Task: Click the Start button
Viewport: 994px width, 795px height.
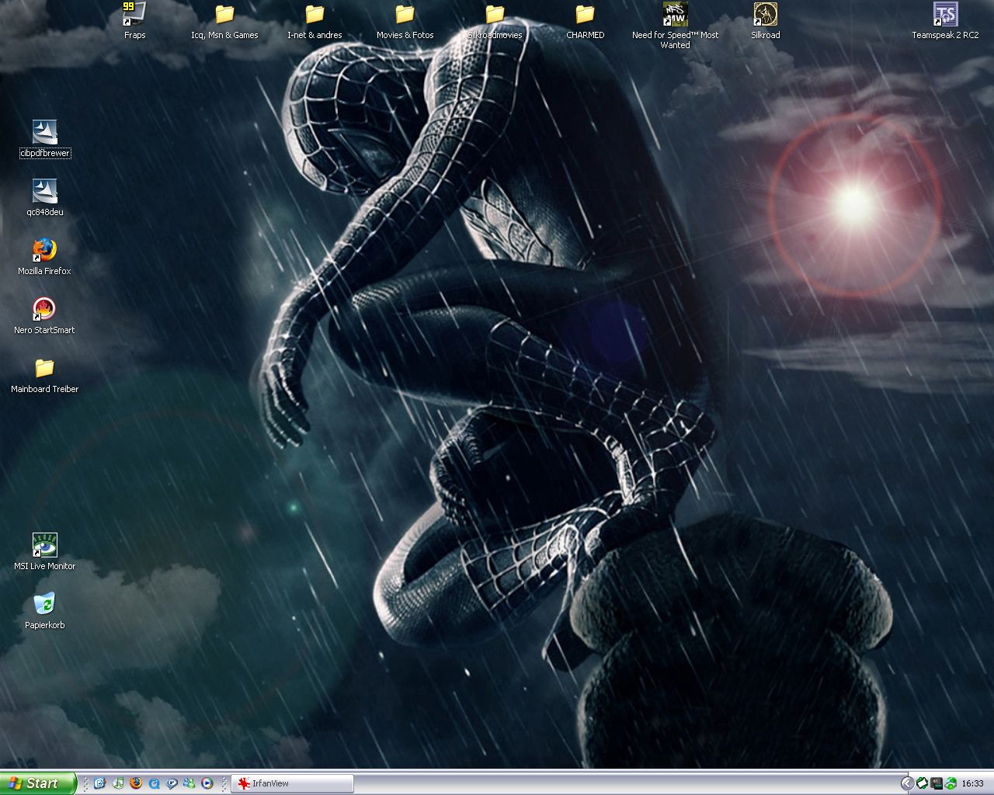Action: tap(37, 783)
